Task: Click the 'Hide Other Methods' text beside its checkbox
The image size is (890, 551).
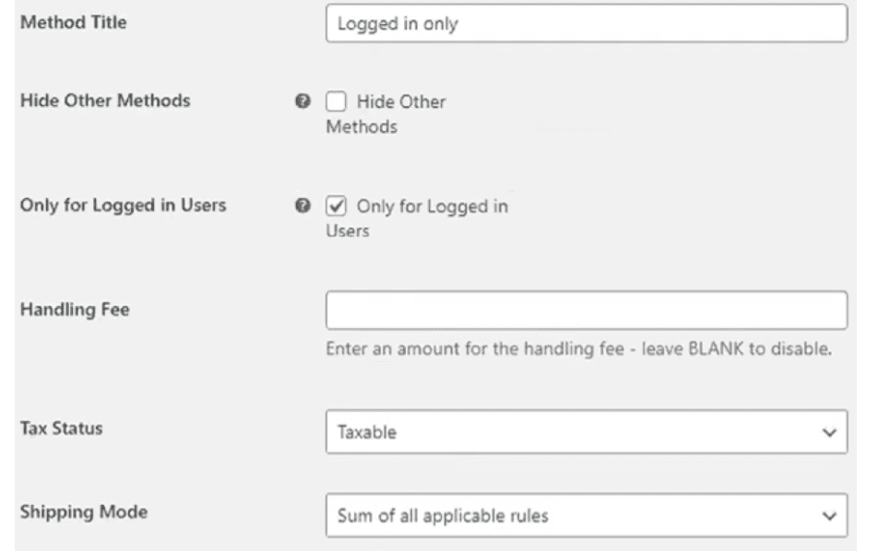Action: point(386,114)
